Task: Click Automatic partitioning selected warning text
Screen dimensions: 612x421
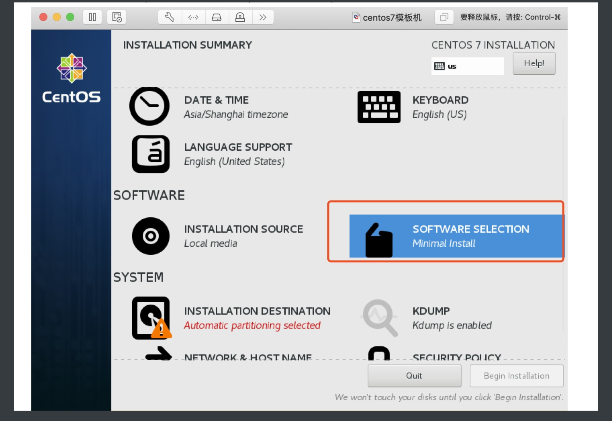Action: click(252, 326)
